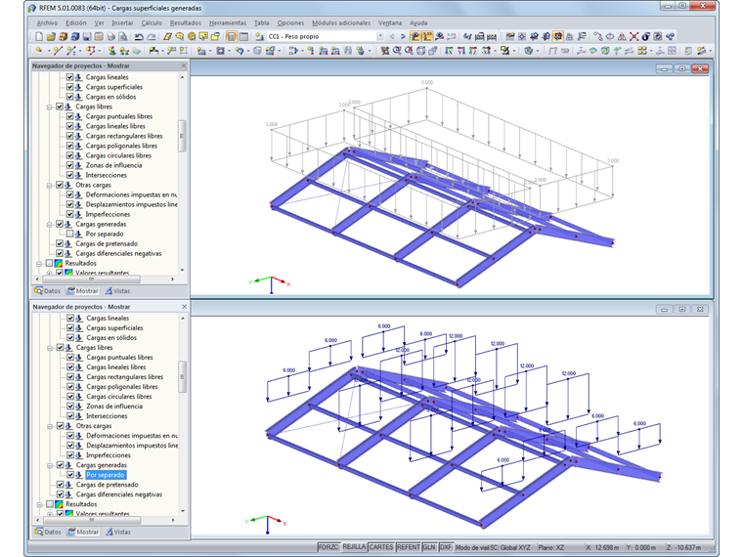Enable Por separado in upper navigator
This screenshot has width=743, height=557.
[69, 234]
